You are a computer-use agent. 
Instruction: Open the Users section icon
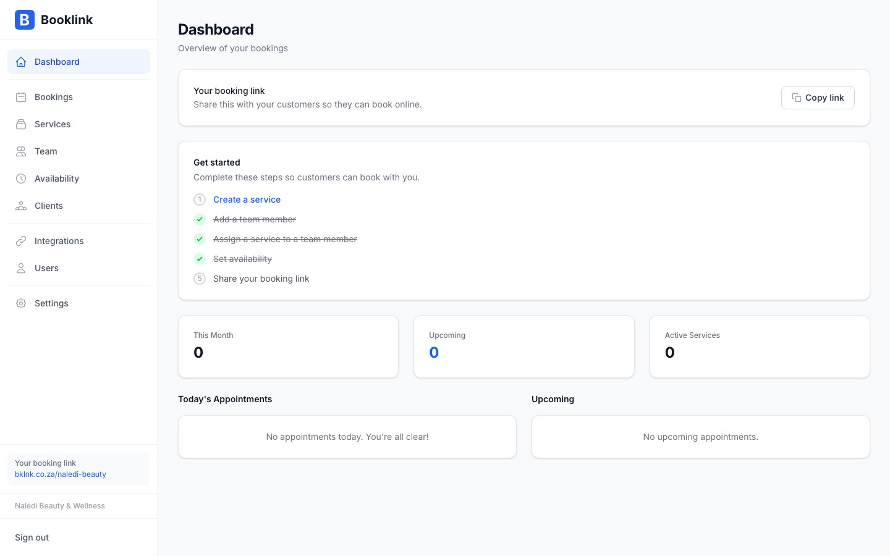(x=21, y=268)
